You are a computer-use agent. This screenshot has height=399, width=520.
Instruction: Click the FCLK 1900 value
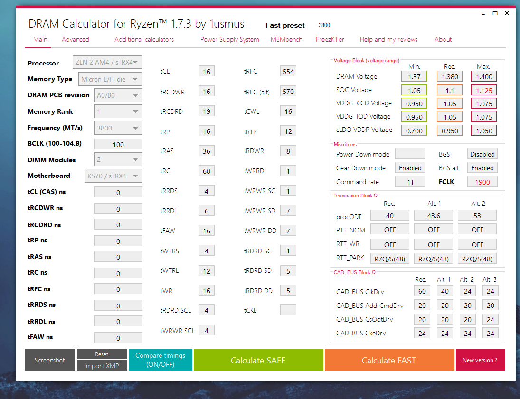(x=482, y=182)
